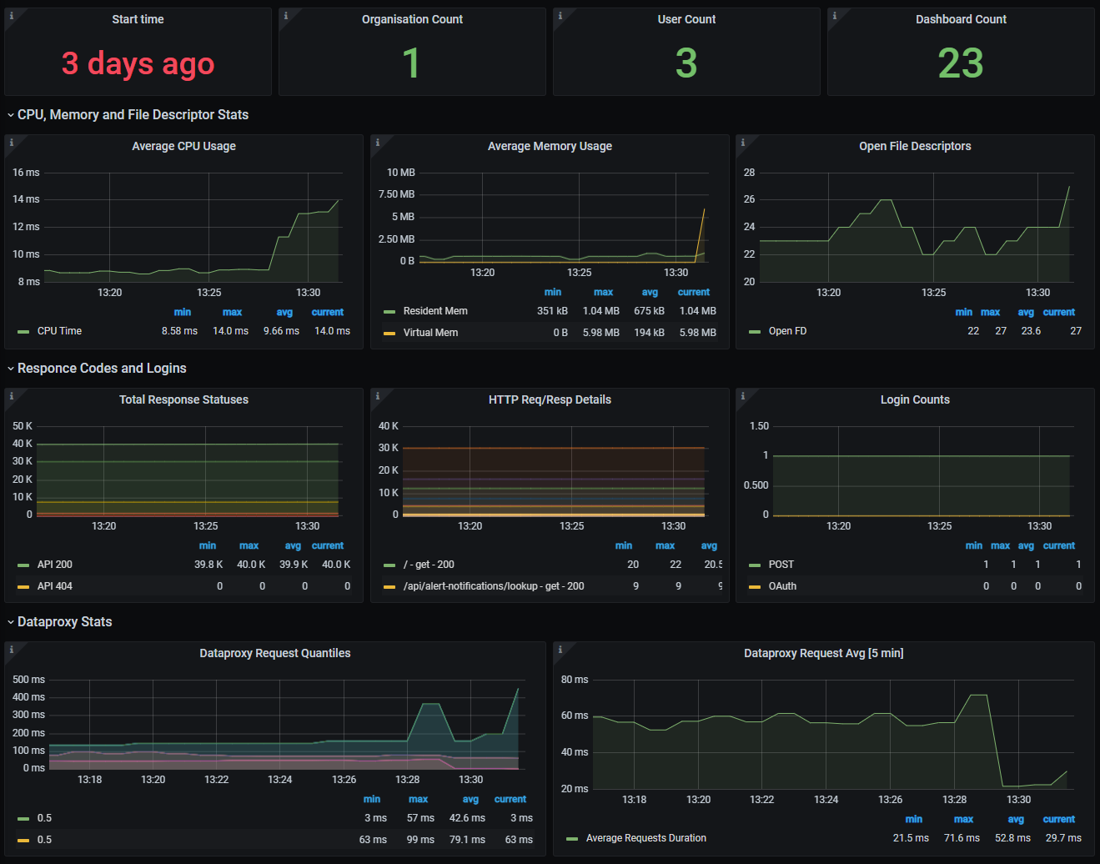Click the User Count value 3
The width and height of the screenshot is (1100, 864).
[x=686, y=63]
